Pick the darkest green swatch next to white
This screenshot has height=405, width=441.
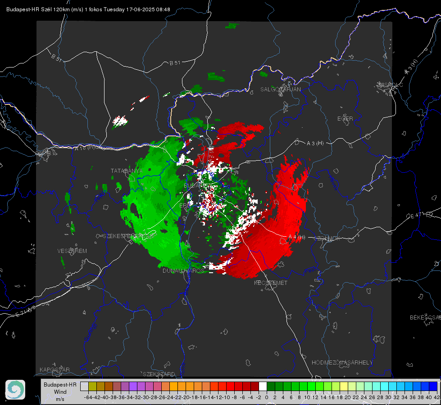tap(271, 386)
